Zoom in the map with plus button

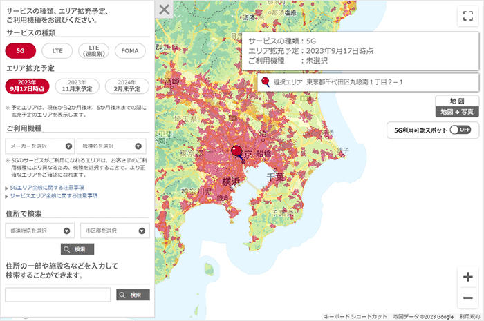click(x=468, y=277)
